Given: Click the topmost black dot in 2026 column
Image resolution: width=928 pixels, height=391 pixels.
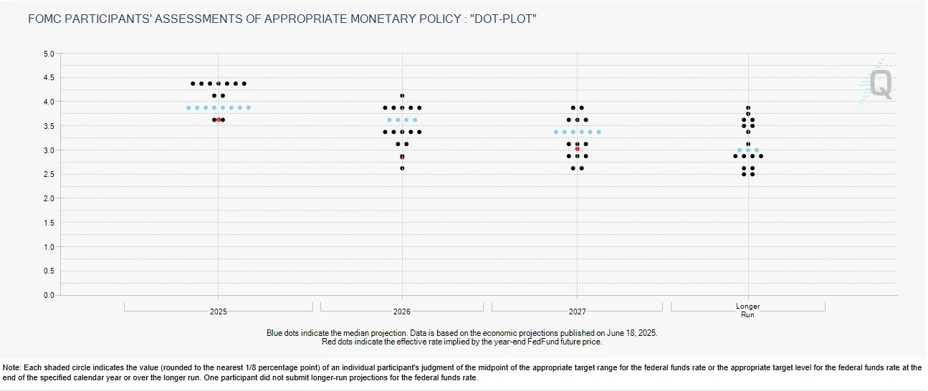Looking at the screenshot, I should [402, 95].
